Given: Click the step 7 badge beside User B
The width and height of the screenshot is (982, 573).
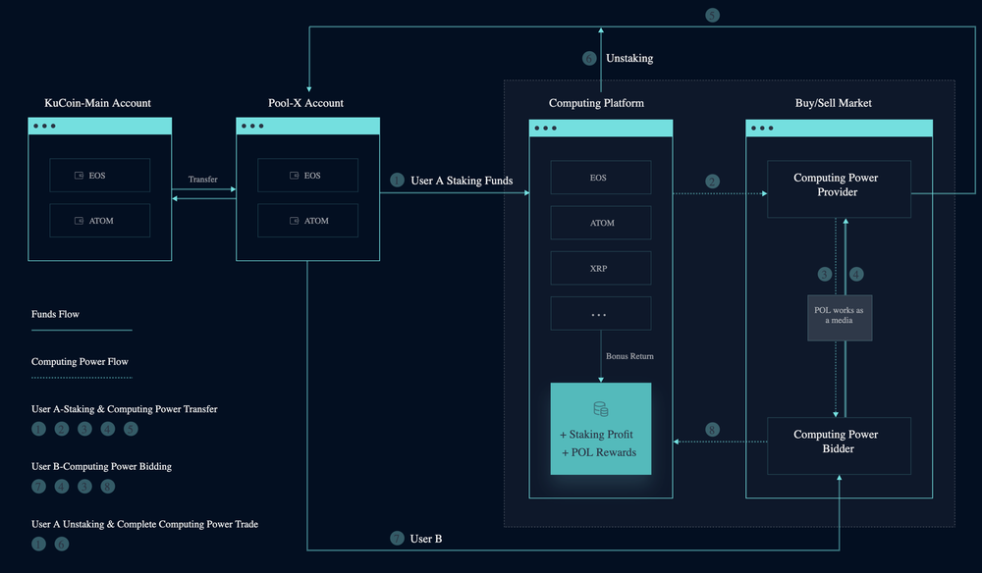Looking at the screenshot, I should click(x=397, y=539).
